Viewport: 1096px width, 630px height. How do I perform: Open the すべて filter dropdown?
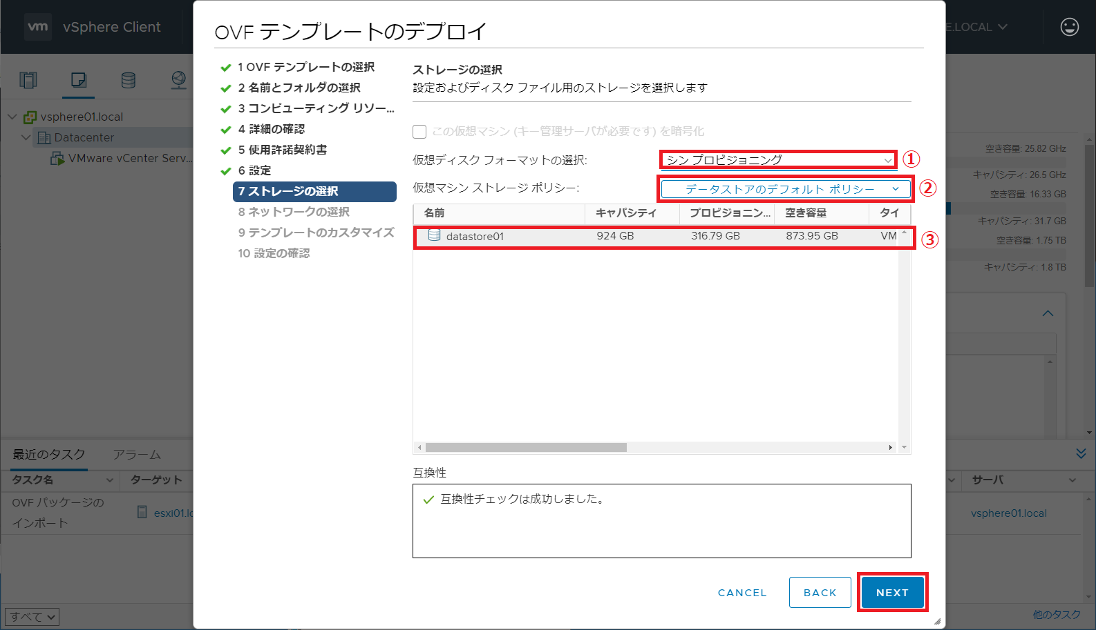pyautogui.click(x=32, y=617)
